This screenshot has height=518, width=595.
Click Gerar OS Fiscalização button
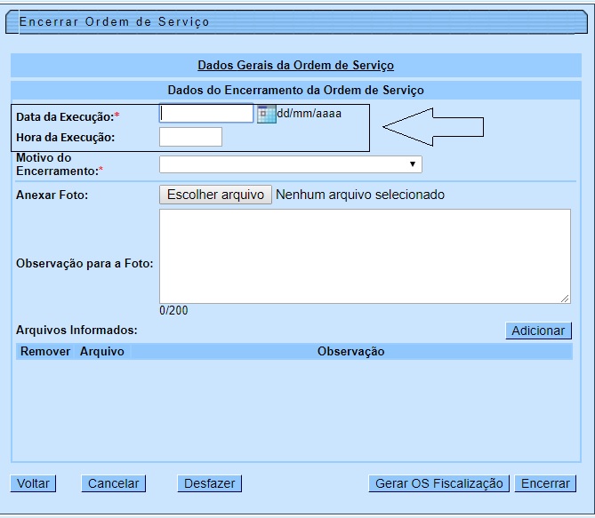point(438,483)
